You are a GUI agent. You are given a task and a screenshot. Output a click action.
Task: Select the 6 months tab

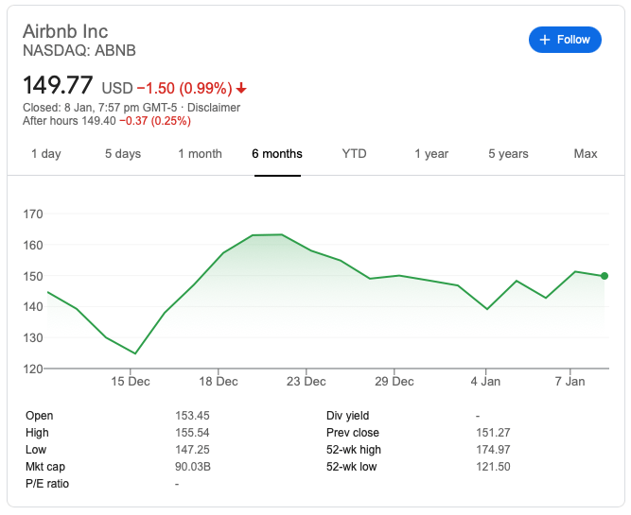pyautogui.click(x=277, y=154)
